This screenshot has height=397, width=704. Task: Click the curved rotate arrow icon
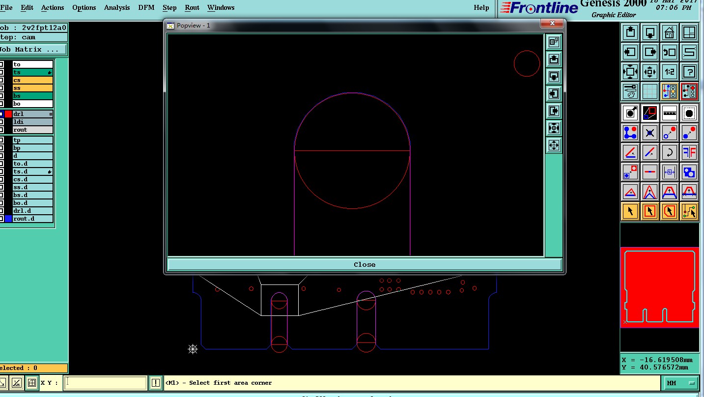coord(670,152)
